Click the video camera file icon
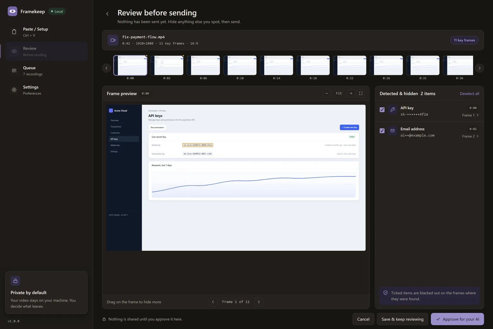The width and height of the screenshot is (493, 329). point(113,40)
